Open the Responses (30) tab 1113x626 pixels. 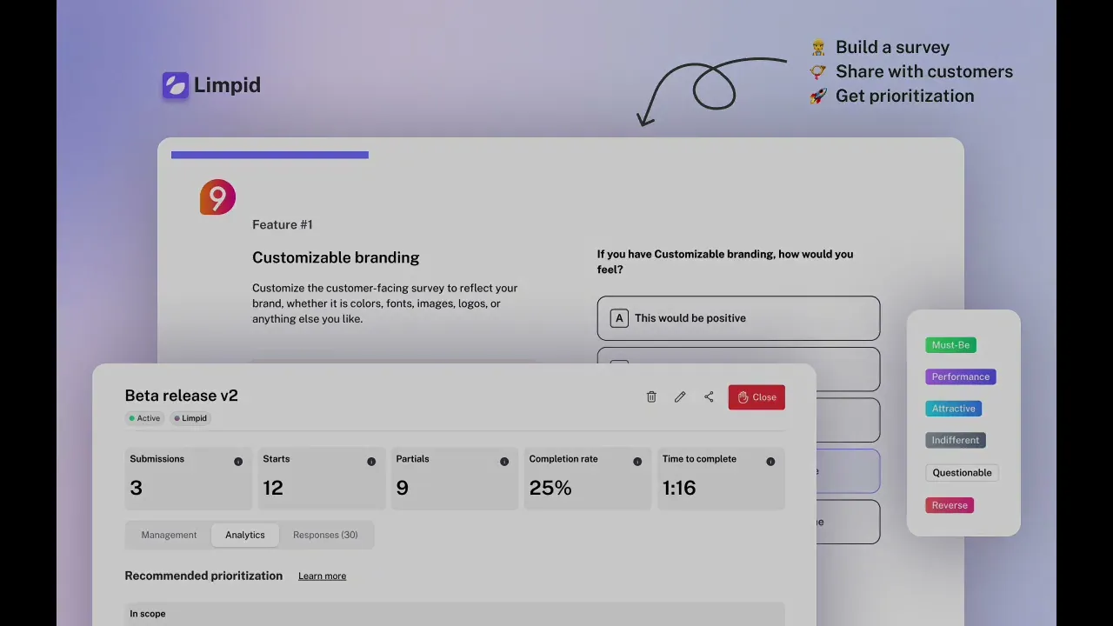click(325, 535)
